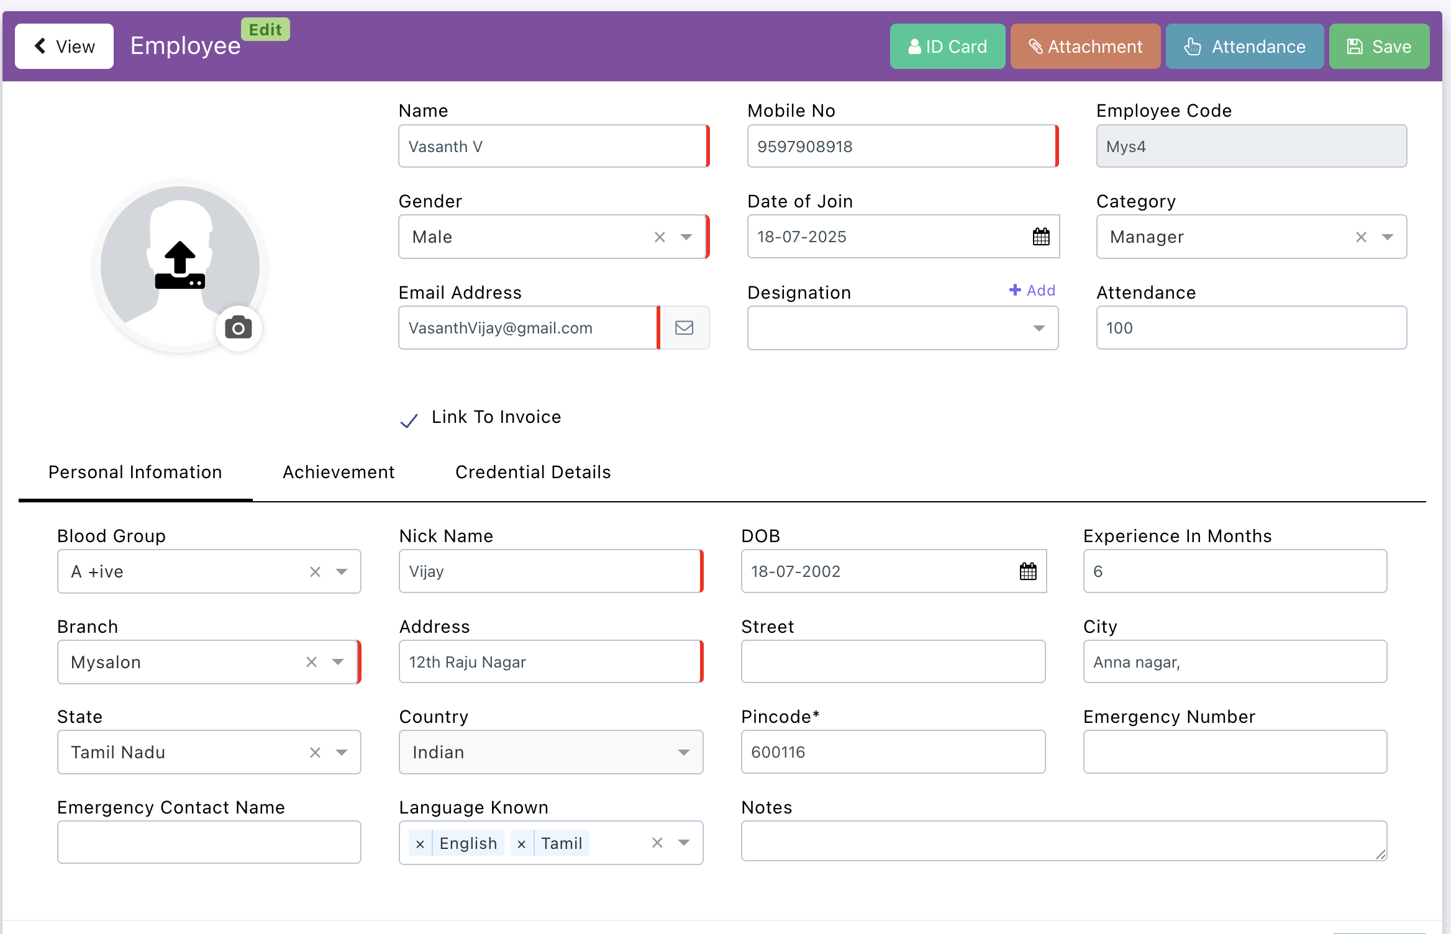1451x934 pixels.
Task: Click the Emergency Number input field
Action: [x=1235, y=752]
